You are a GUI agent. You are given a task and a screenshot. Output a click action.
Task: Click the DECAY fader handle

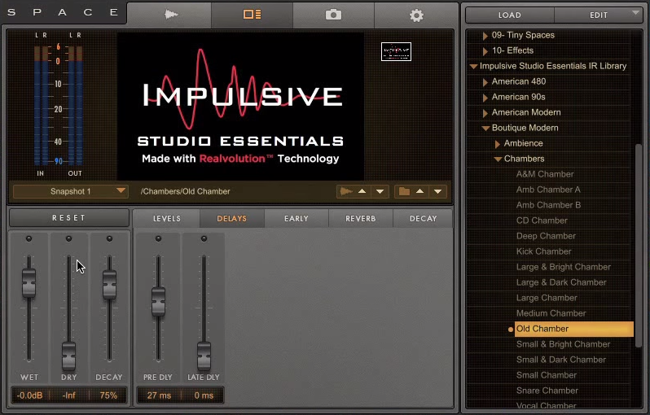109,285
